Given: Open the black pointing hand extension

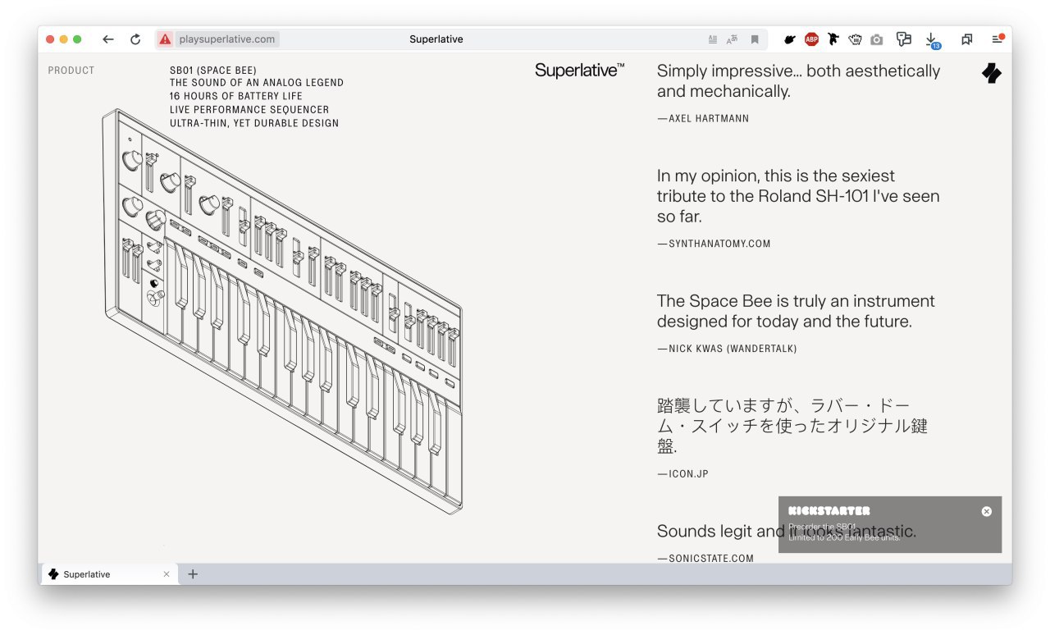Looking at the screenshot, I should tap(790, 39).
